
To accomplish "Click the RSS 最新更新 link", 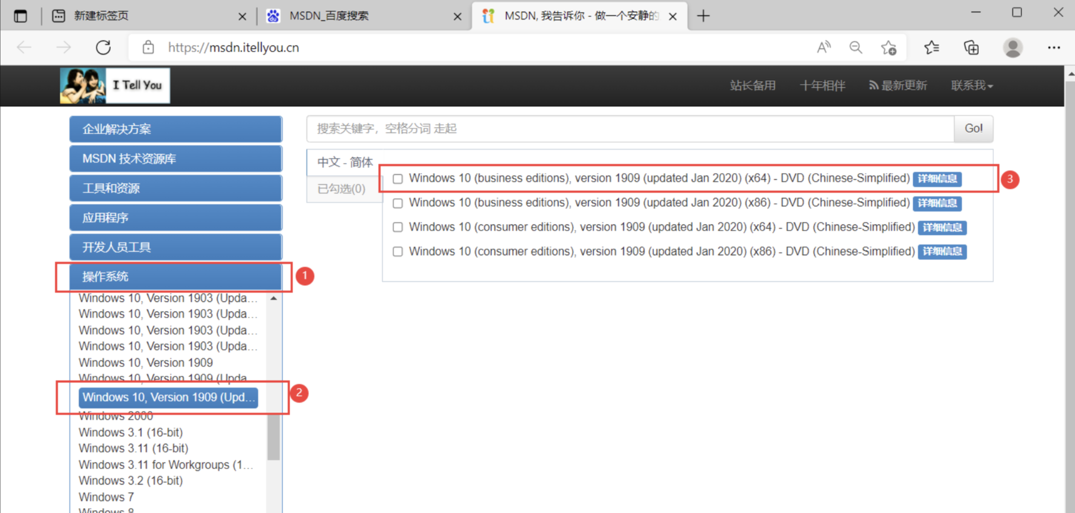I will click(x=898, y=85).
